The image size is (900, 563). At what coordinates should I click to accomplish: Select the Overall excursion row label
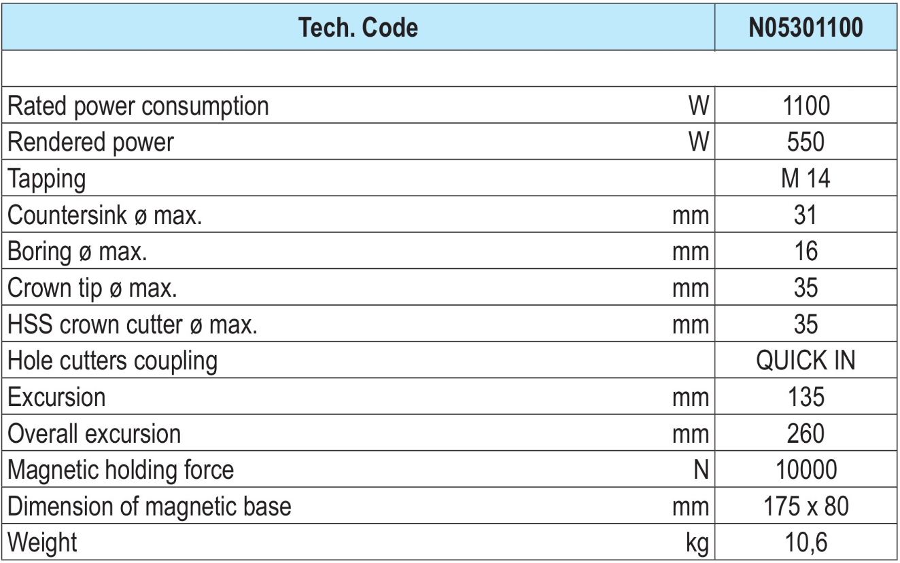pos(94,433)
